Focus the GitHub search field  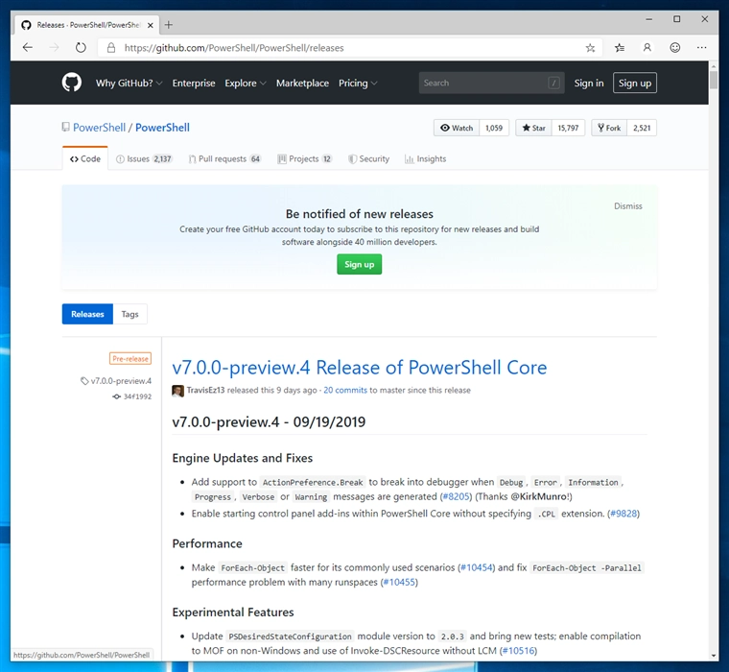tap(491, 83)
